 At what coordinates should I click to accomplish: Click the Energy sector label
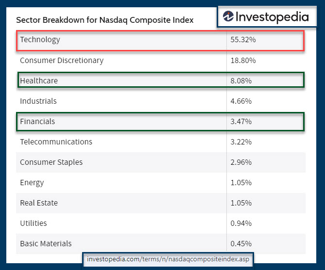(32, 183)
